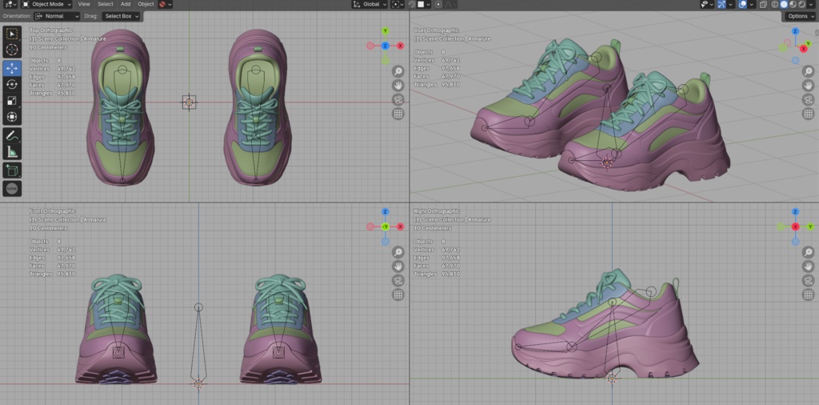The height and width of the screenshot is (405, 819).
Task: Pick the Scale tool
Action: coord(12,101)
